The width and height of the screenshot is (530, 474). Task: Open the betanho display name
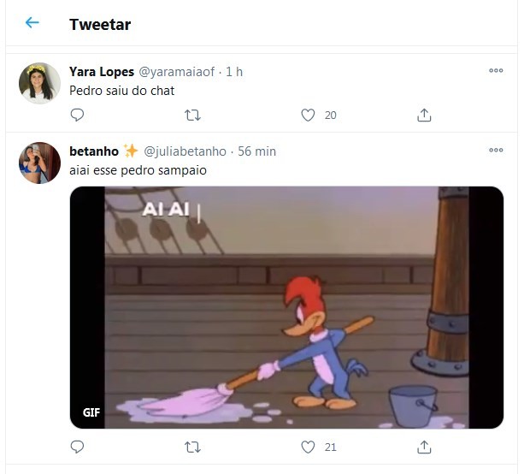click(94, 151)
